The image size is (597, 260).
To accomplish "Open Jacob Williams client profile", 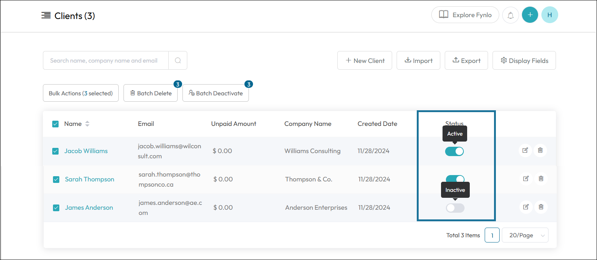I will (86, 151).
